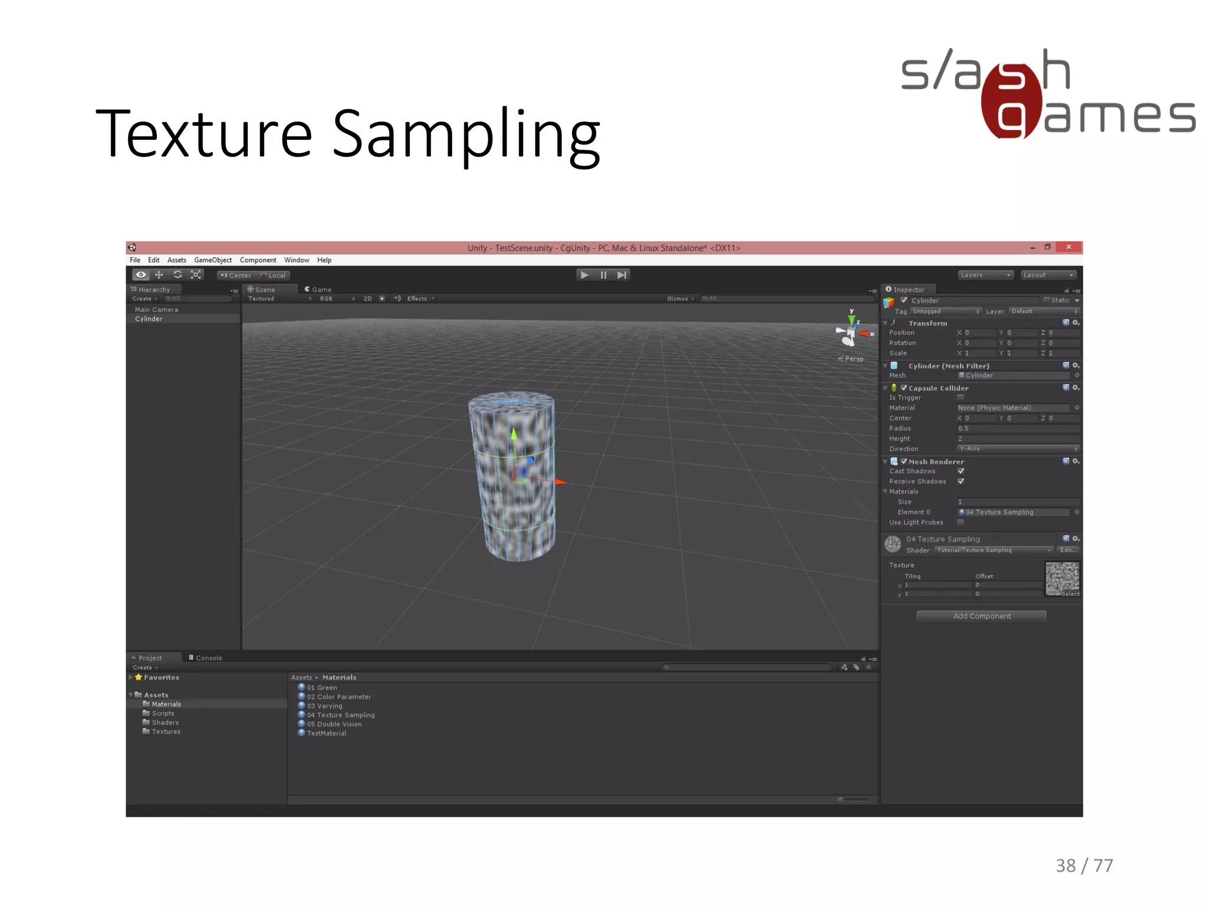
Task: Select the Hand view tool
Action: coord(141,275)
